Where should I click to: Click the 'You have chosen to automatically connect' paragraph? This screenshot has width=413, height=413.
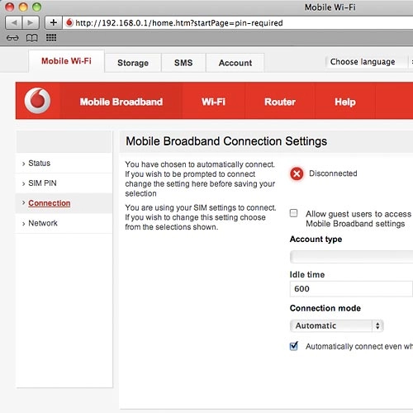(200, 179)
